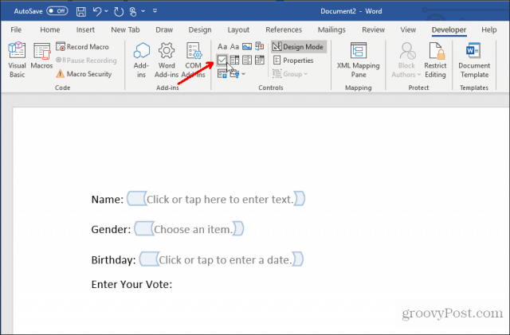Open the Help tab
Image resolution: width=510 pixels, height=335 pixels.
click(488, 30)
